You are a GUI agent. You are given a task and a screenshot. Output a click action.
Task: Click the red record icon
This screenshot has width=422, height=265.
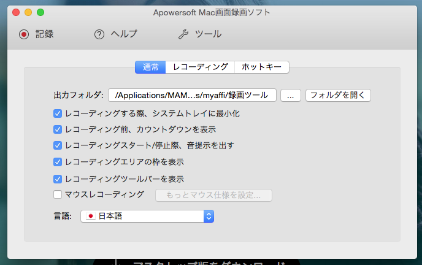click(x=24, y=34)
